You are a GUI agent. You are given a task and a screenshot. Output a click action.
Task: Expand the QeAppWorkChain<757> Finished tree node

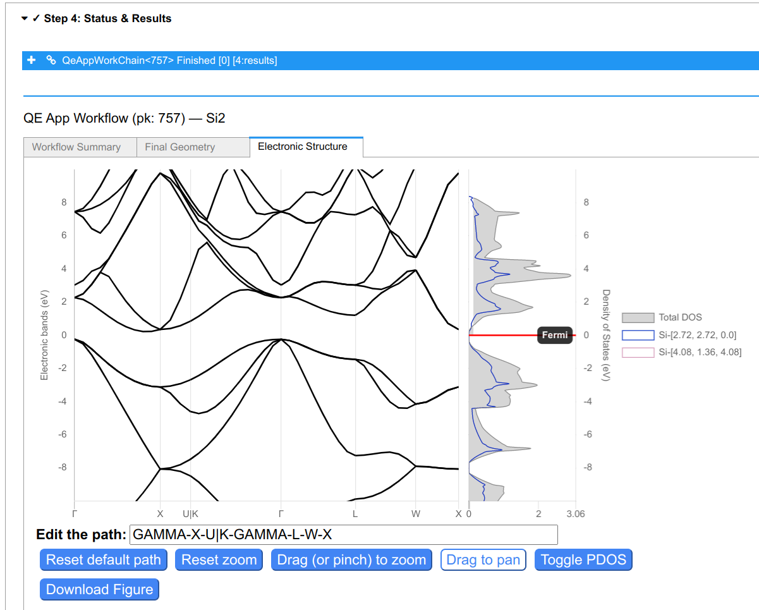pos(169,61)
